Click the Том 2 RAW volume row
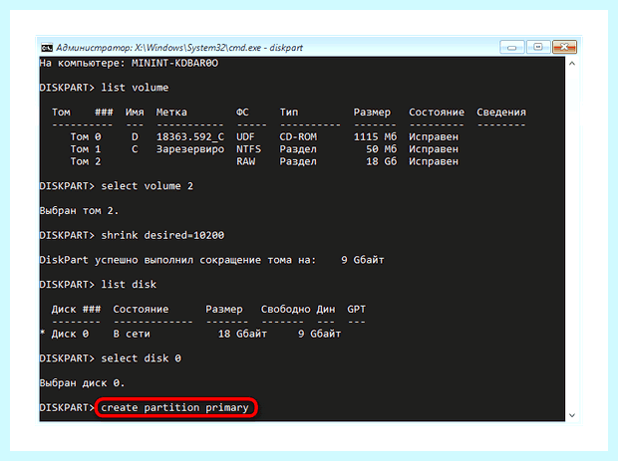 pyautogui.click(x=264, y=161)
